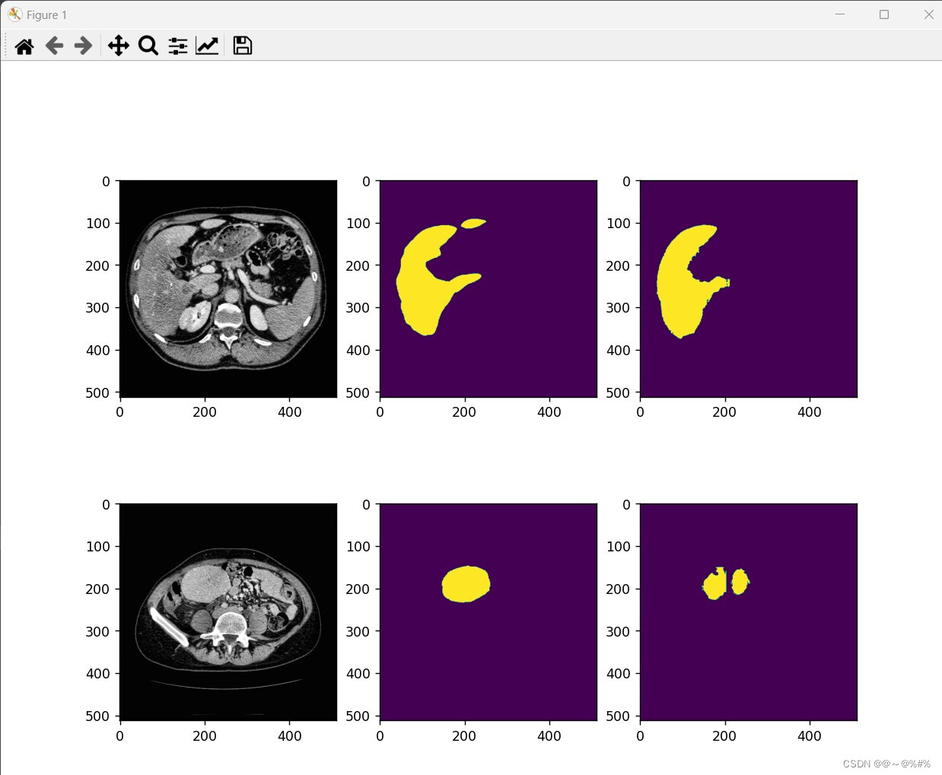Open Configure subplots sliders icon
942x775 pixels.
(x=178, y=46)
